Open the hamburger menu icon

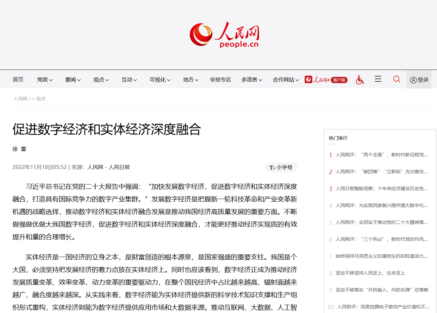[x=377, y=79]
